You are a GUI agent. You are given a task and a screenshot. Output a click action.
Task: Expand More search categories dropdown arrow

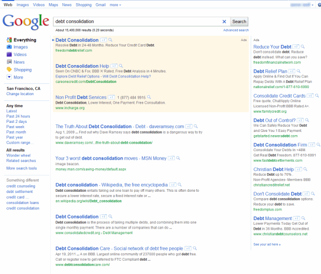9,77
